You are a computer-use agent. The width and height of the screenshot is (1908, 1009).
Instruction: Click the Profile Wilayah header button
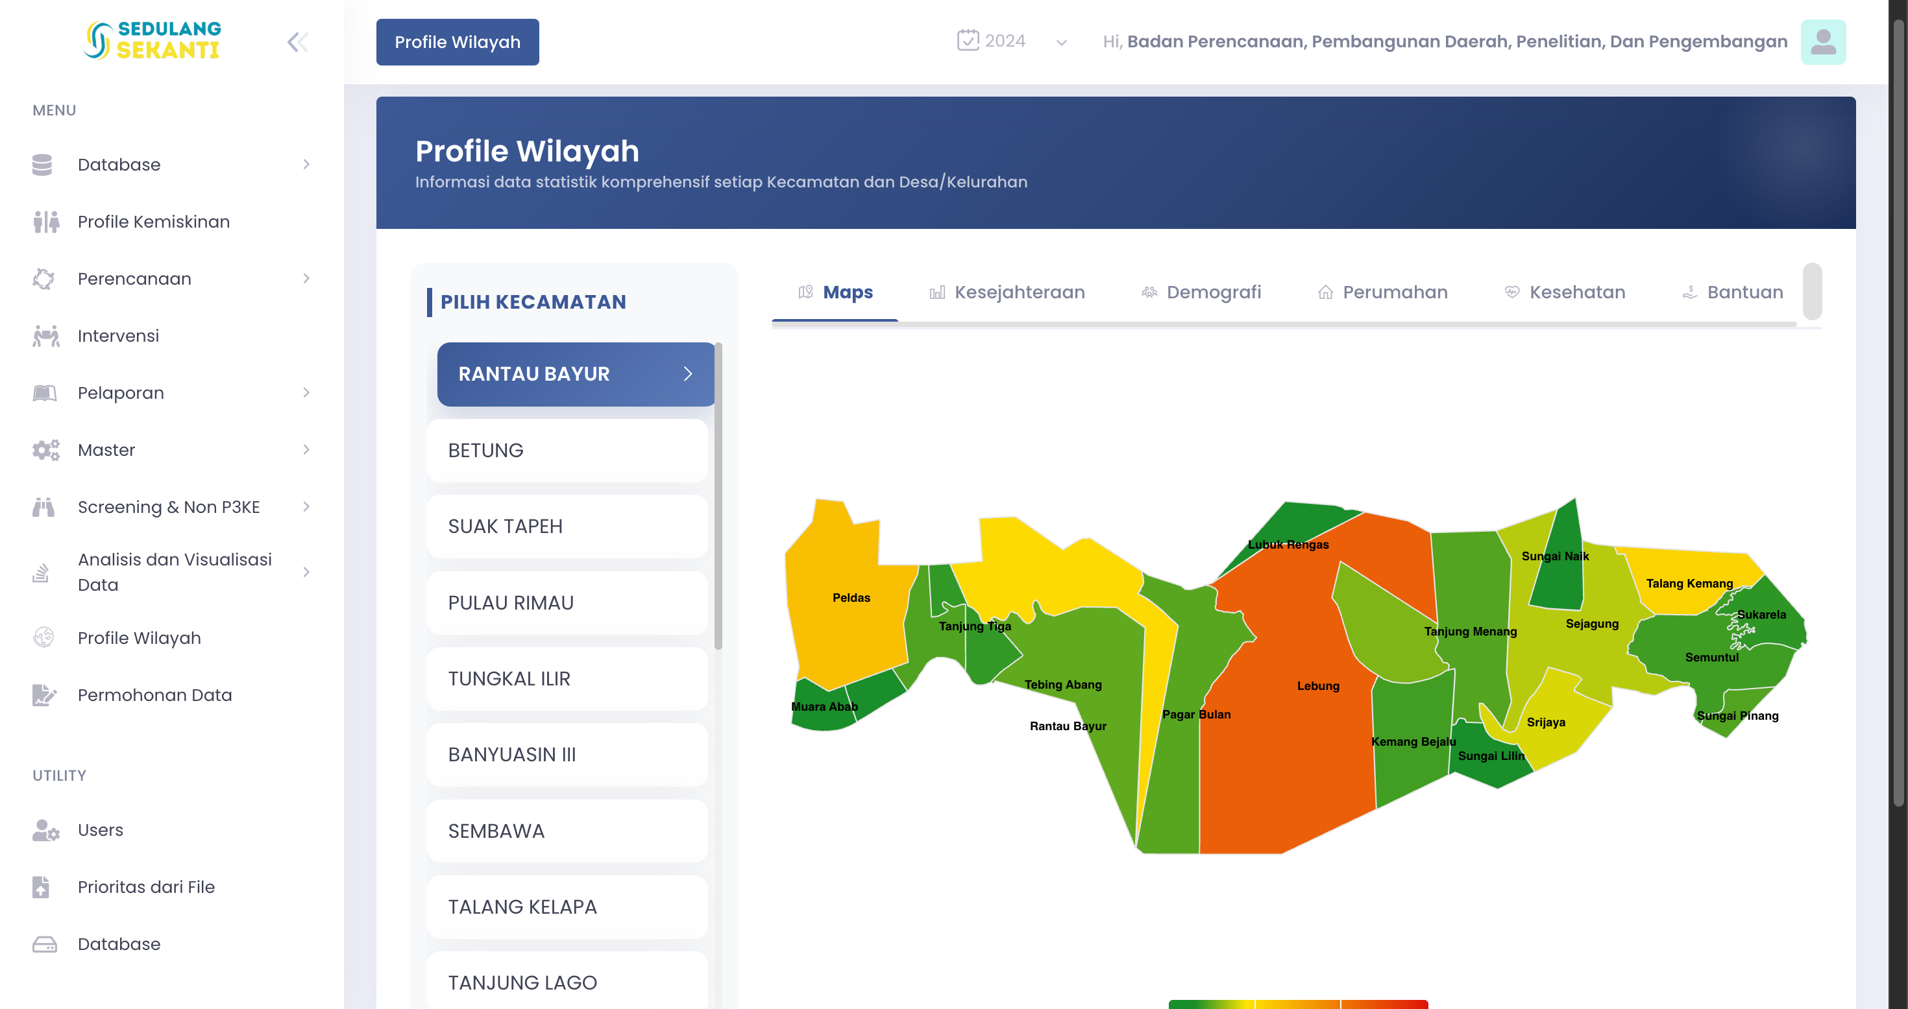[x=457, y=42]
